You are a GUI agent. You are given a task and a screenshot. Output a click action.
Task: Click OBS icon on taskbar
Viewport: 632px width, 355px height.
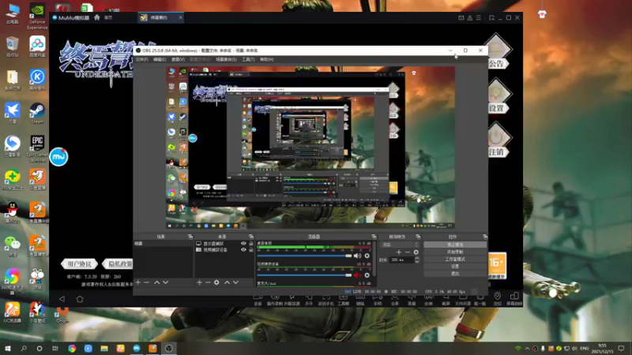[169, 348]
